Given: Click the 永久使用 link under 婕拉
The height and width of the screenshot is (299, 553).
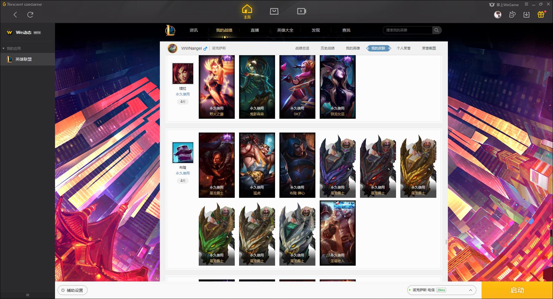Looking at the screenshot, I should click(x=183, y=94).
